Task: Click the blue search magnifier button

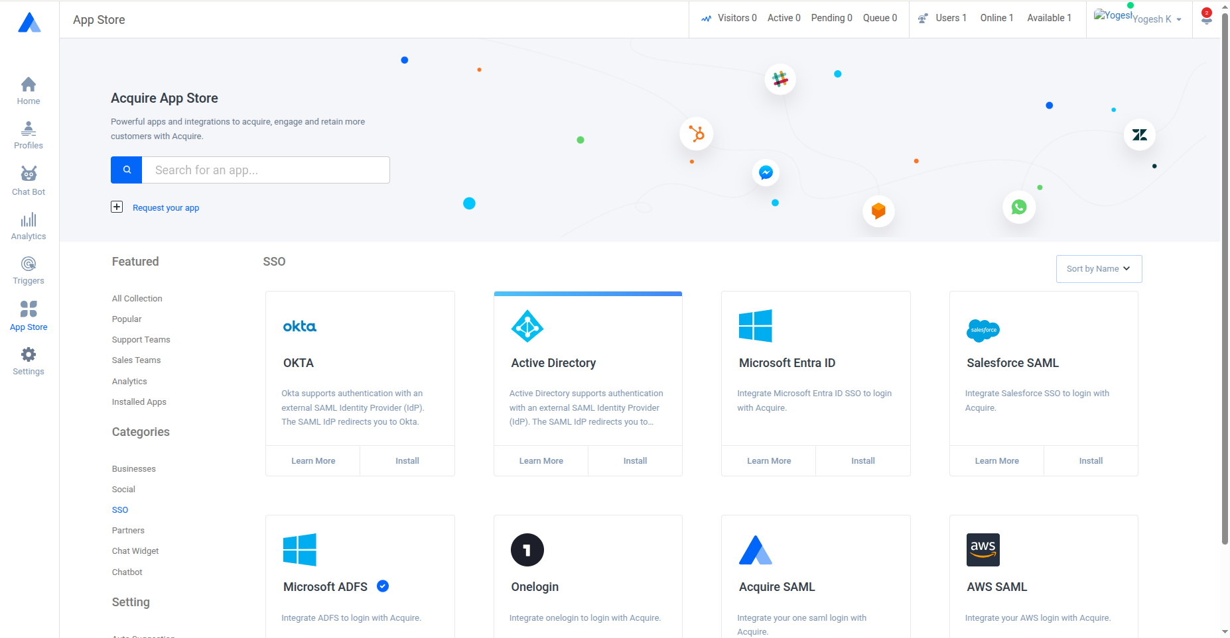Action: 127,170
